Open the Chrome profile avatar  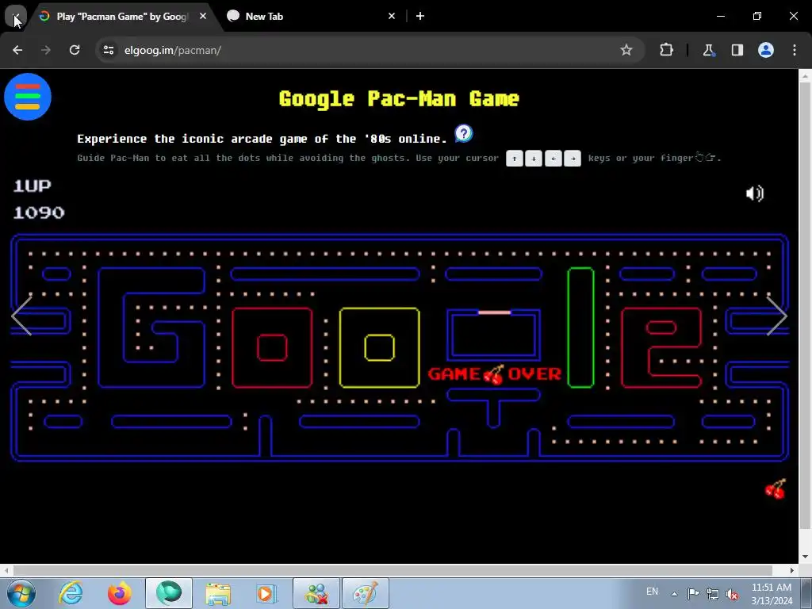(x=766, y=50)
